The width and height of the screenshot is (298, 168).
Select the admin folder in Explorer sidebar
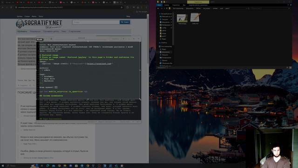(164, 31)
